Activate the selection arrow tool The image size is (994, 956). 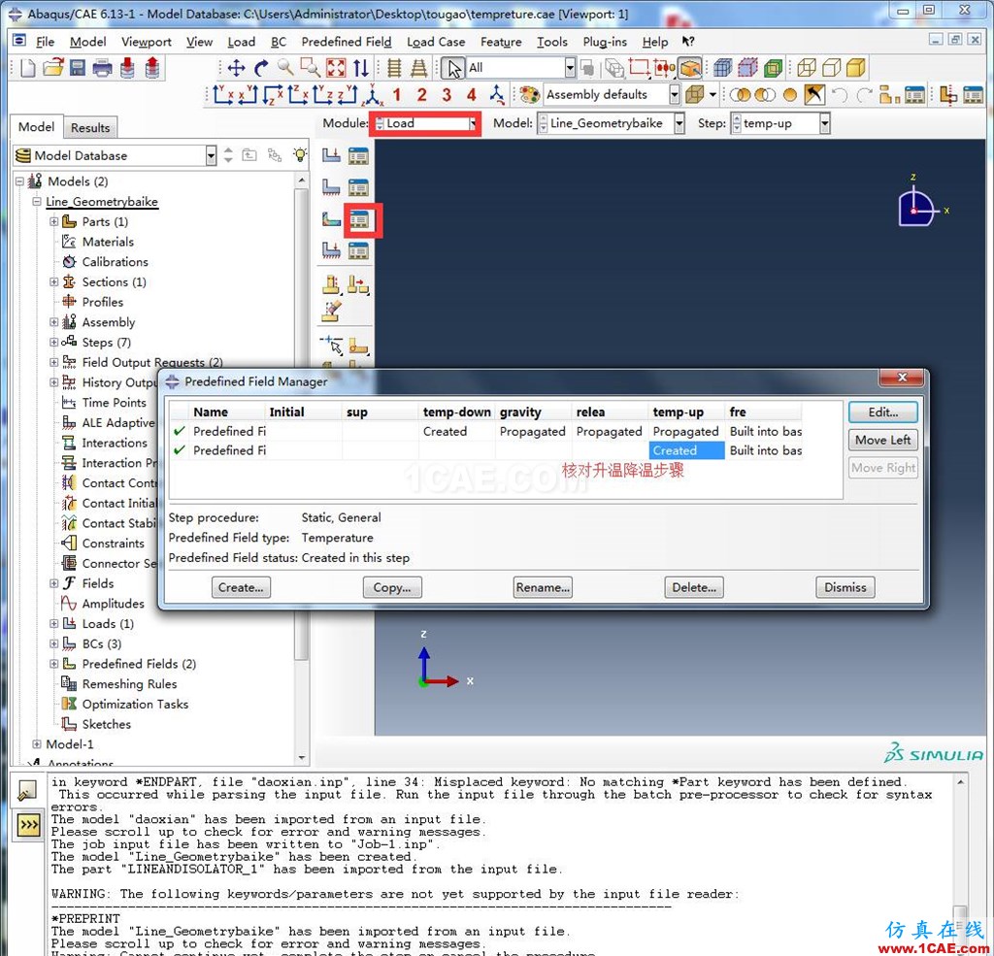(453, 69)
